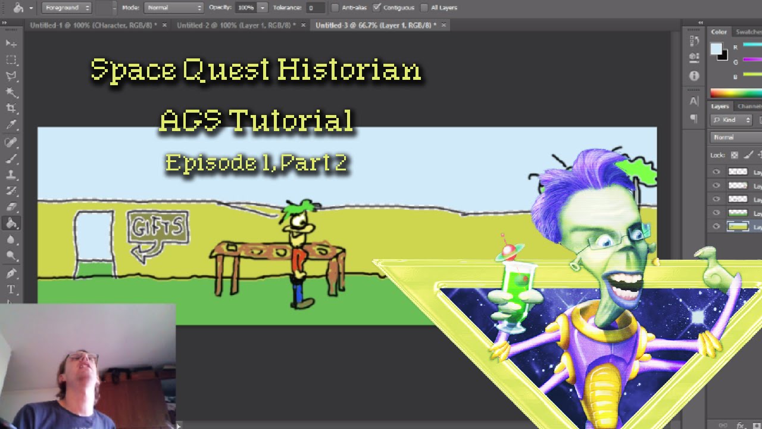Pick a color from the spectrum ramp

click(x=736, y=93)
